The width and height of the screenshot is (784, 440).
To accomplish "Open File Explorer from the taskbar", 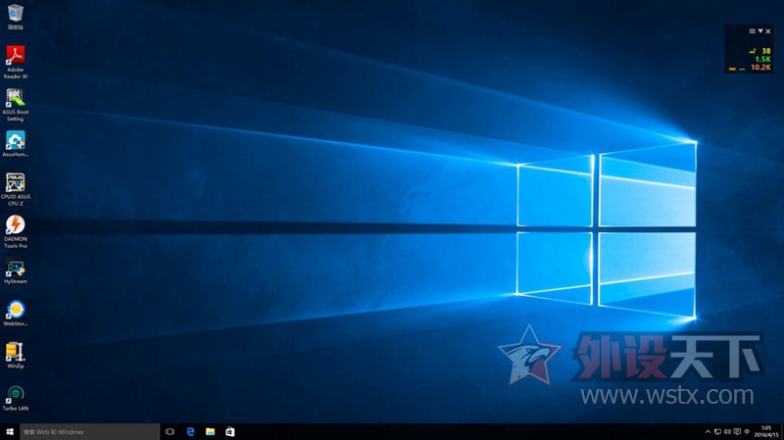I will (x=210, y=431).
